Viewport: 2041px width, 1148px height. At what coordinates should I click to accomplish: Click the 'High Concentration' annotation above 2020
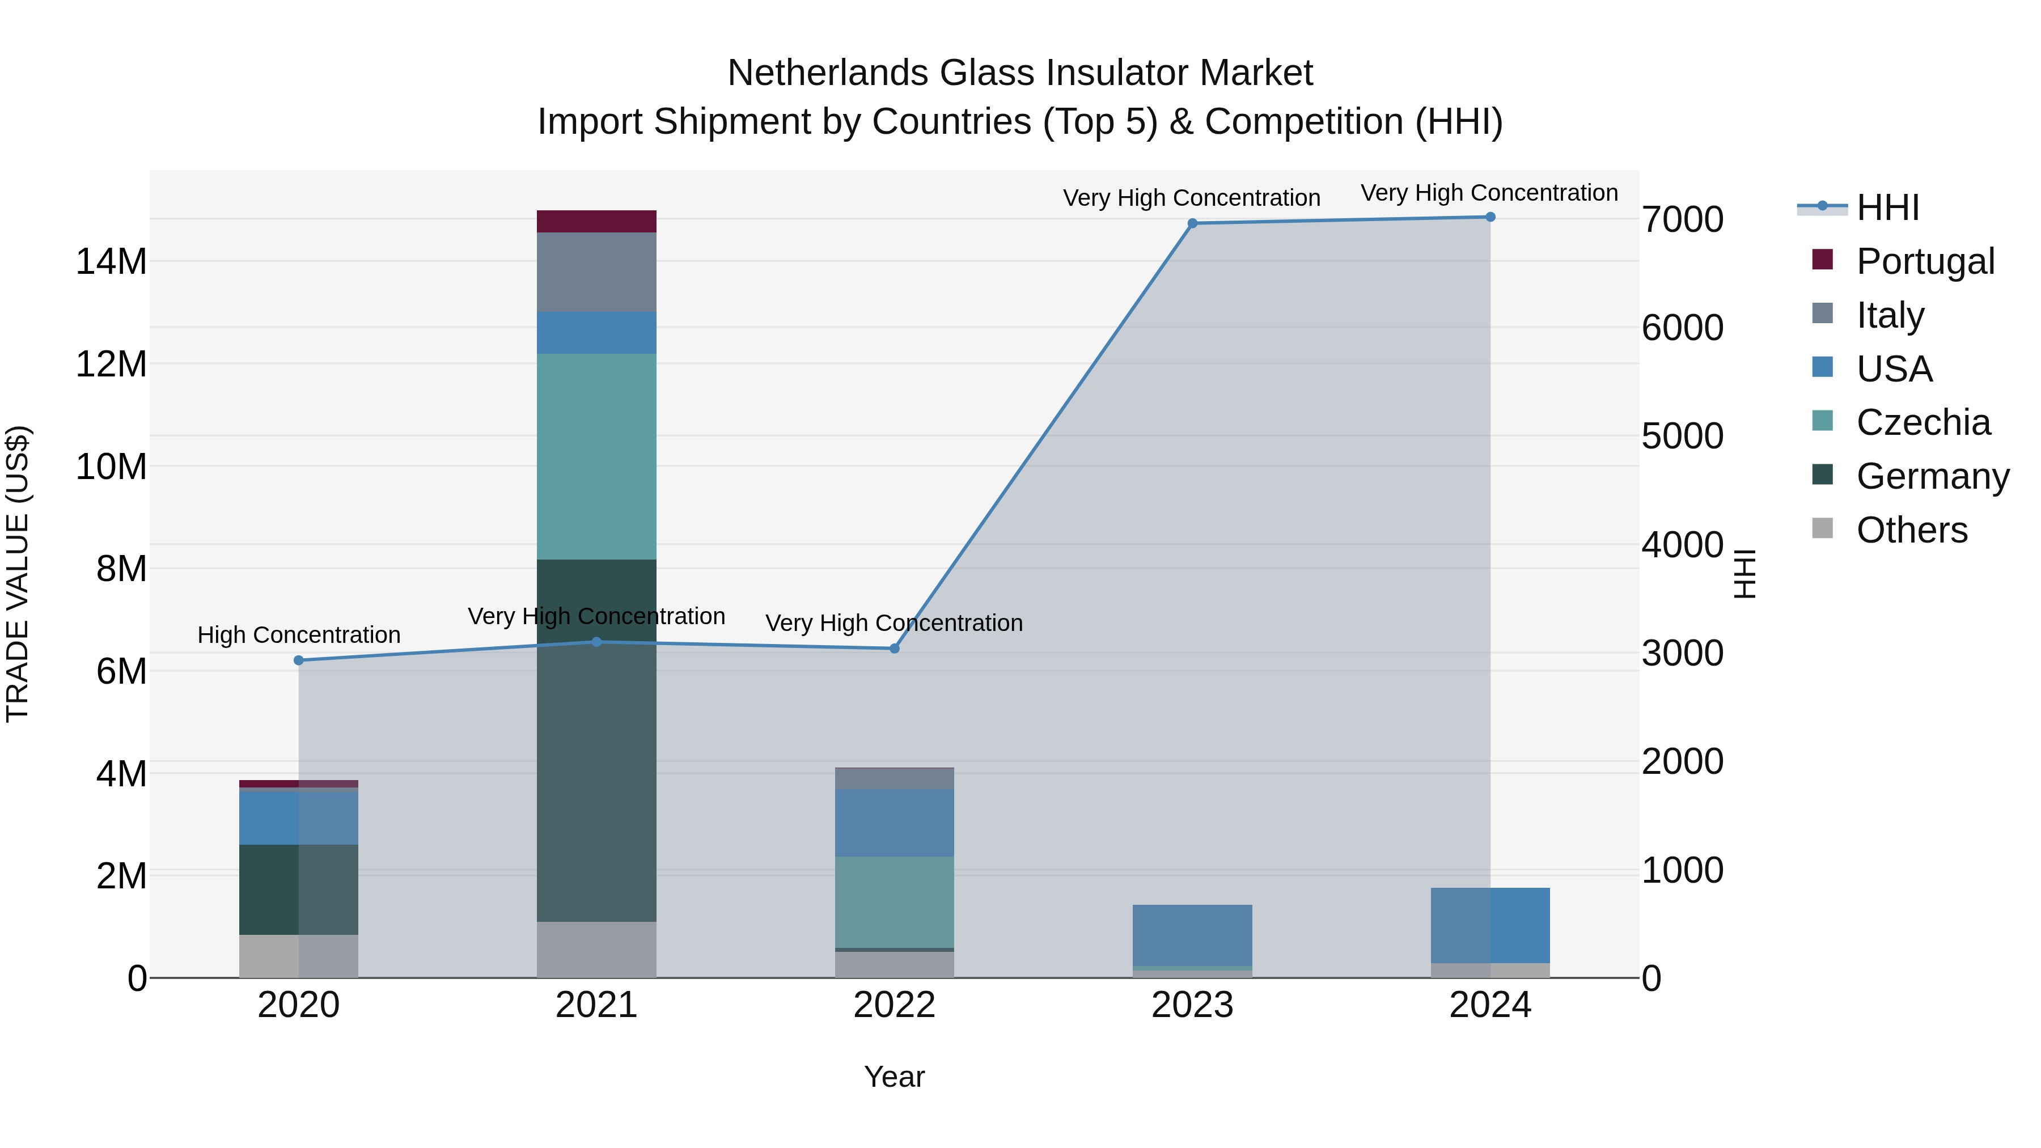[x=299, y=636]
